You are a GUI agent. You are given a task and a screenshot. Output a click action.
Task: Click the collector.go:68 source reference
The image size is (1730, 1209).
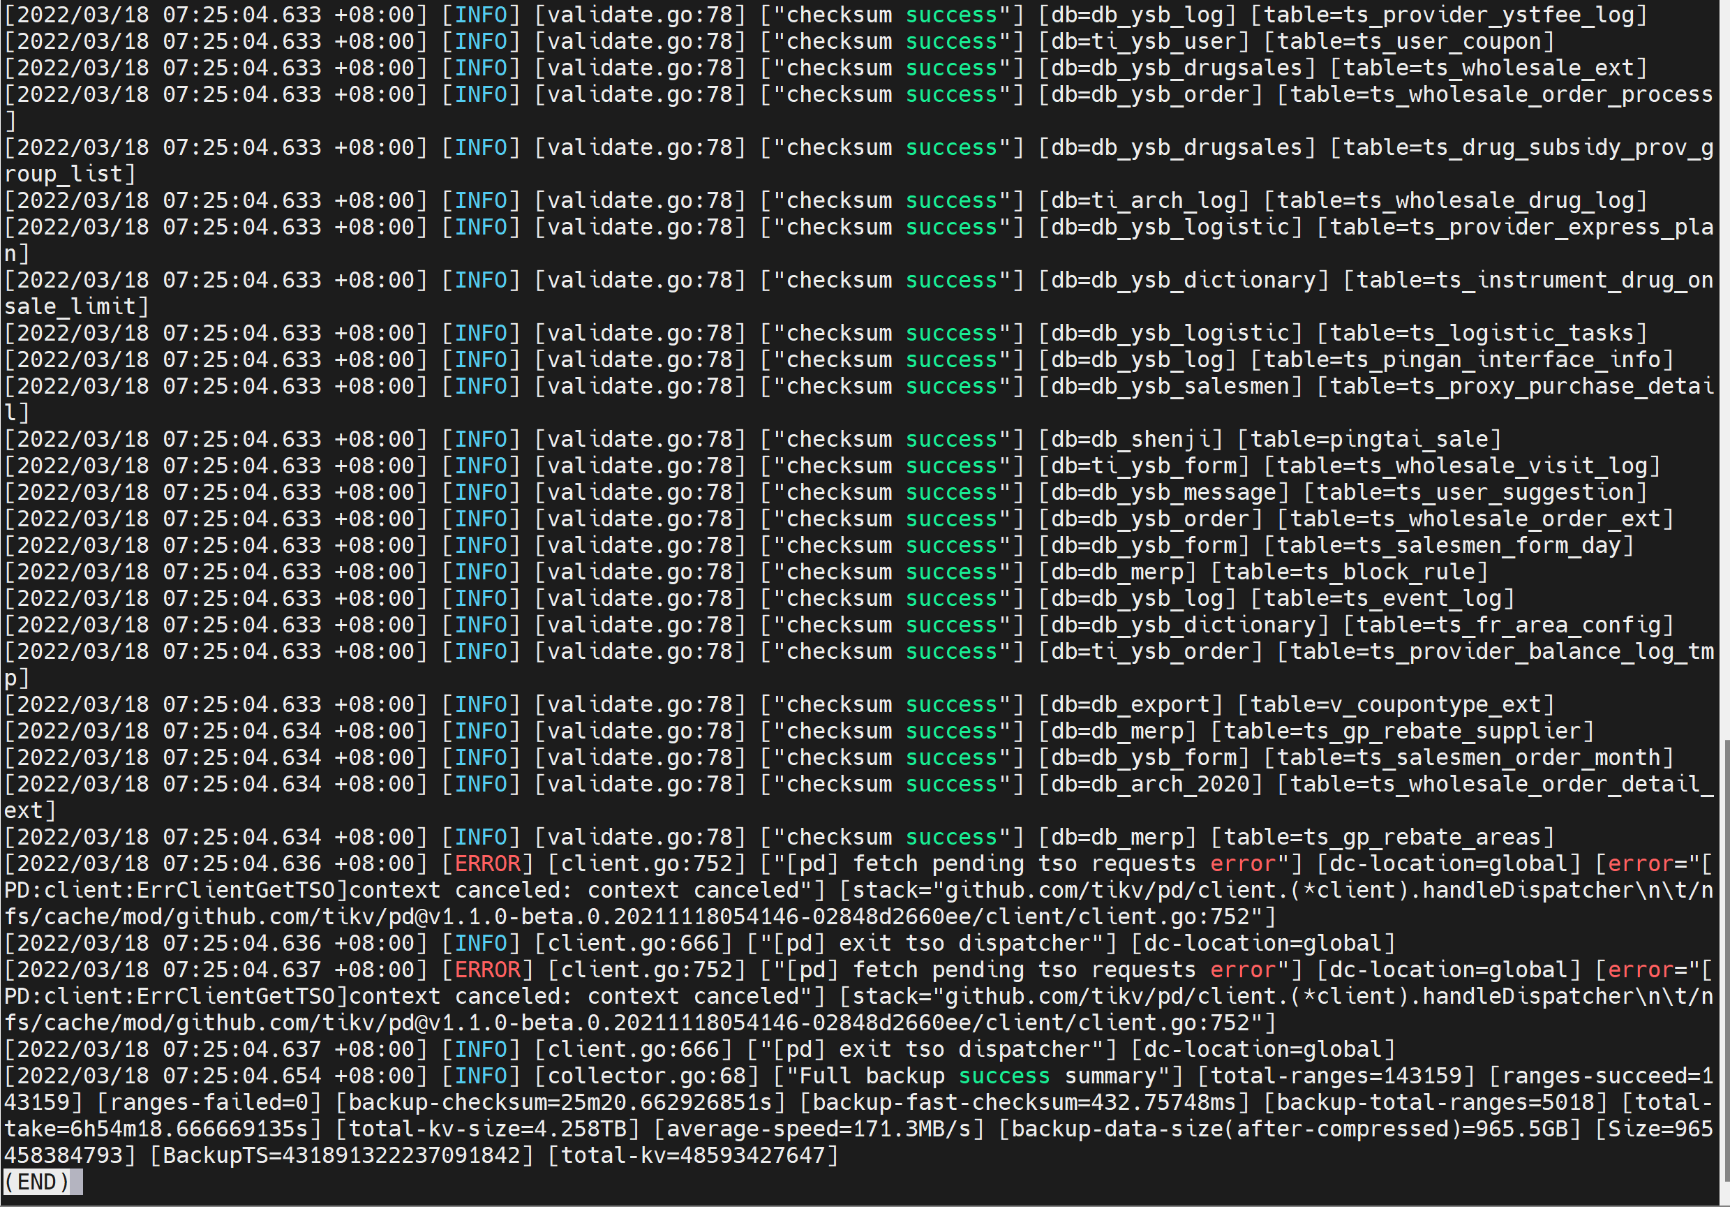tap(646, 1076)
